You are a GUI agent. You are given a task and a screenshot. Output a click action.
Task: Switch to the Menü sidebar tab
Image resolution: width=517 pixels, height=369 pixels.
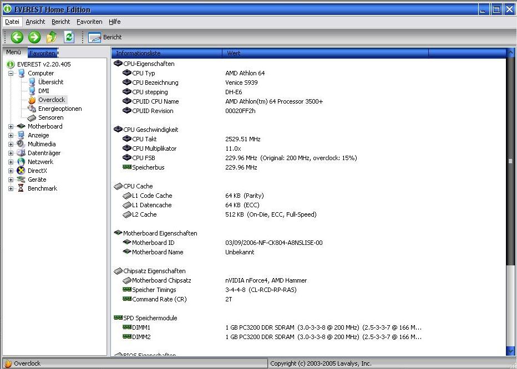click(13, 53)
